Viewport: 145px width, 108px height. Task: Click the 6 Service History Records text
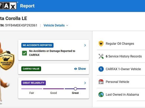[124, 56]
